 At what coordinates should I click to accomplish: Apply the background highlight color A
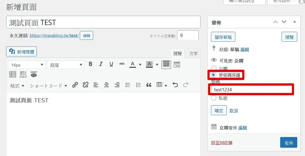(x=149, y=64)
